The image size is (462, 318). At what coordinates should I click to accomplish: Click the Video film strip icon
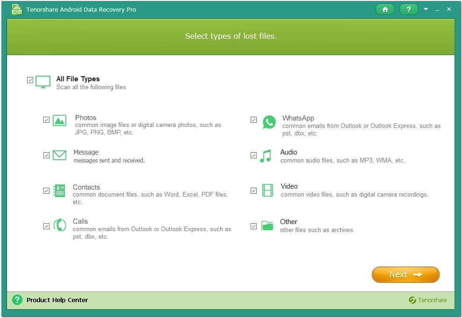(267, 190)
